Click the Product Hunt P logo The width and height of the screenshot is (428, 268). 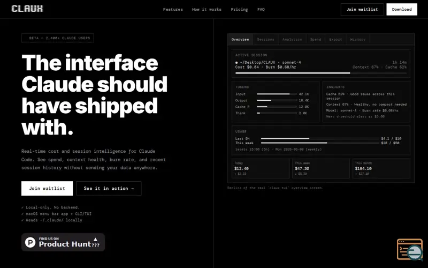tap(30, 242)
